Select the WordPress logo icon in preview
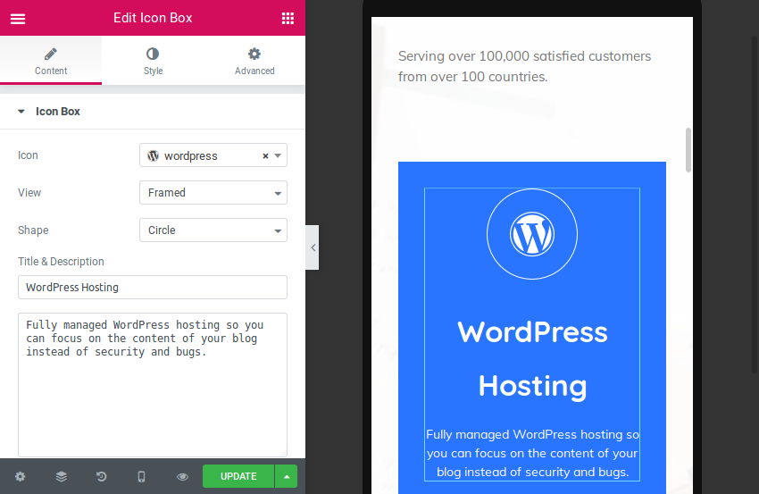 click(532, 234)
